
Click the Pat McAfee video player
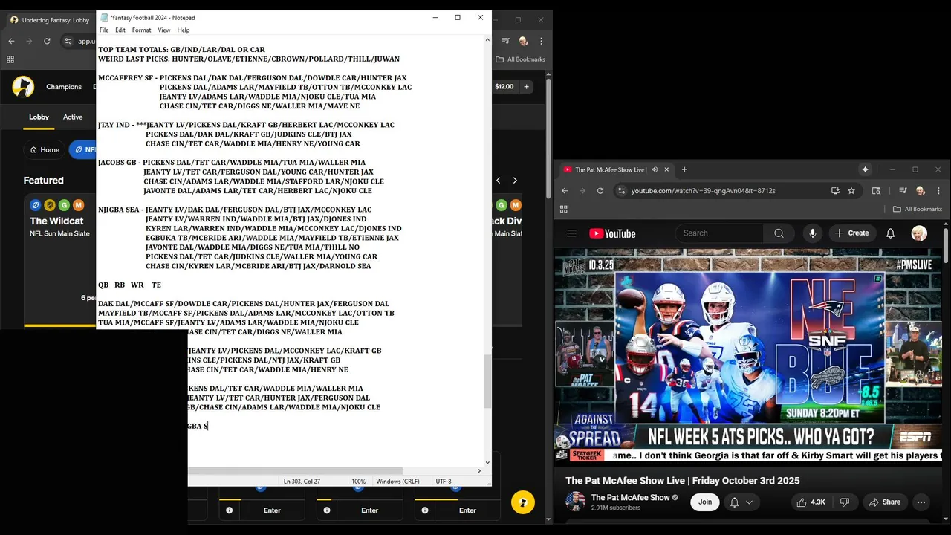[x=748, y=359]
